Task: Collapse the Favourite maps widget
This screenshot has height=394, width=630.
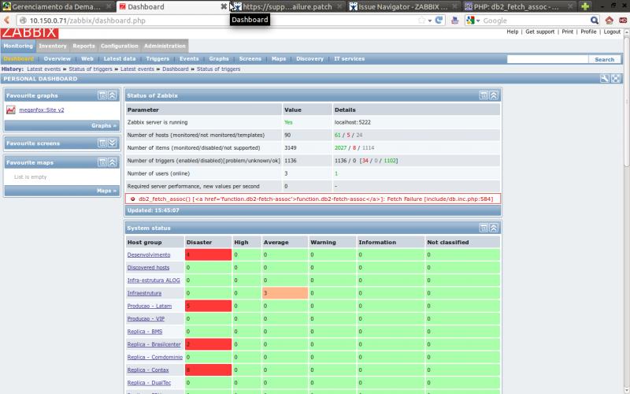Action: pos(113,162)
